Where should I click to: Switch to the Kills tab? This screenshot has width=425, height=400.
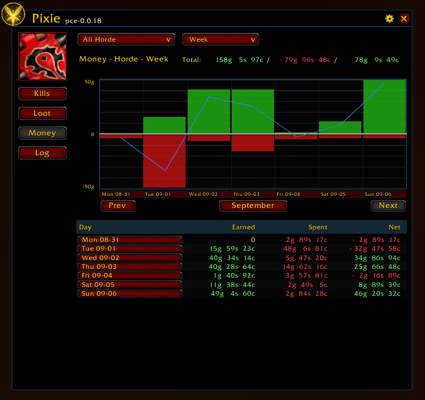coord(42,94)
